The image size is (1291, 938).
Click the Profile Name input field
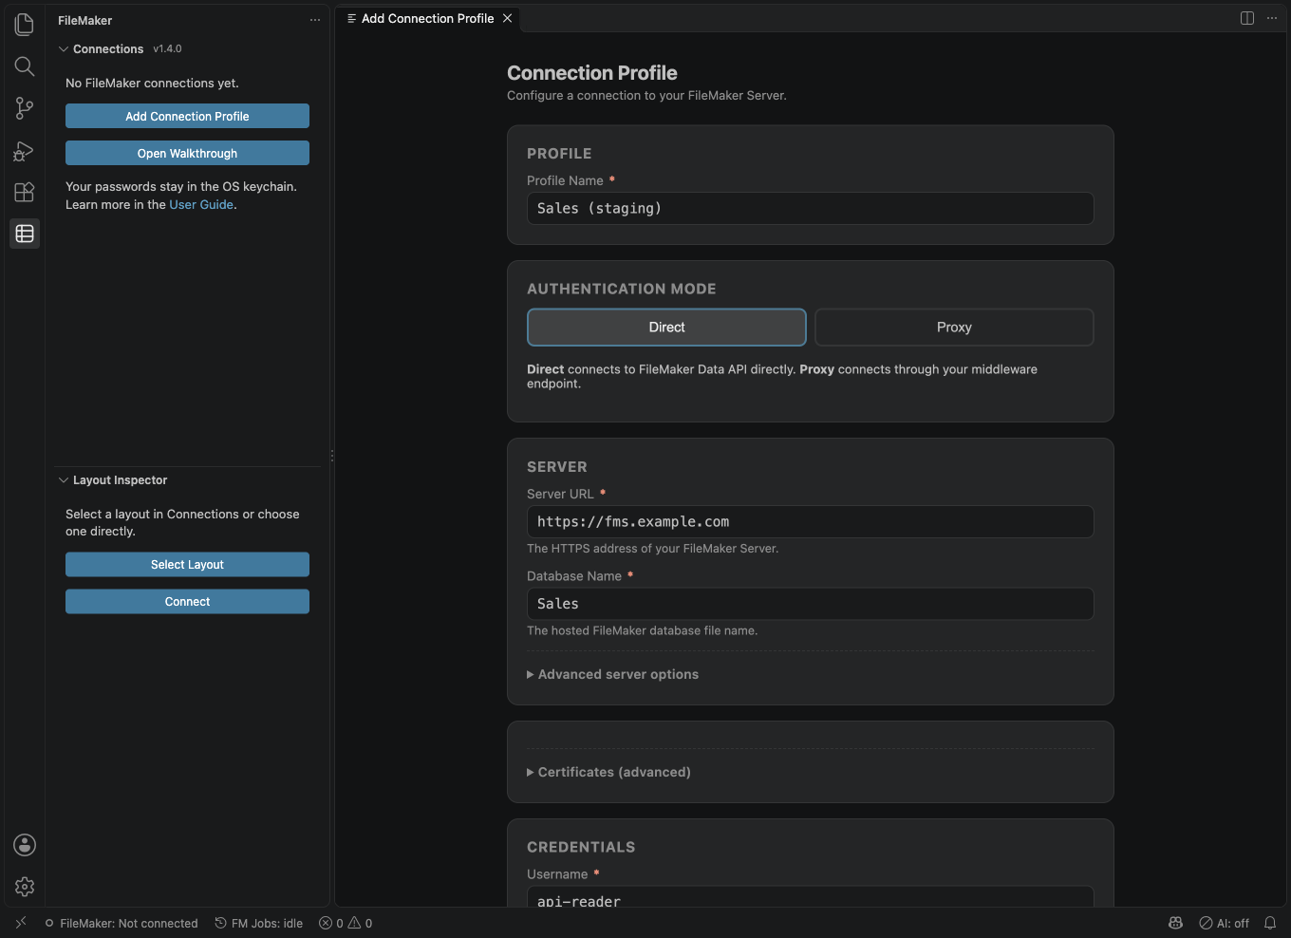[x=810, y=208]
